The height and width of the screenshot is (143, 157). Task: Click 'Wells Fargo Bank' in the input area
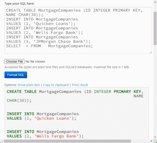click(x=56, y=33)
